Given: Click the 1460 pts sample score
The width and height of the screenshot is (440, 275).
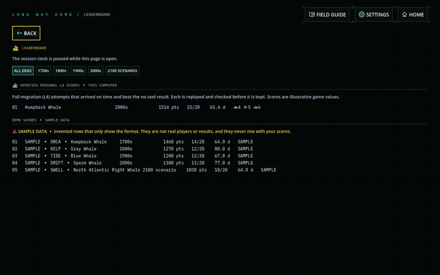Looking at the screenshot, I should click(x=174, y=142).
